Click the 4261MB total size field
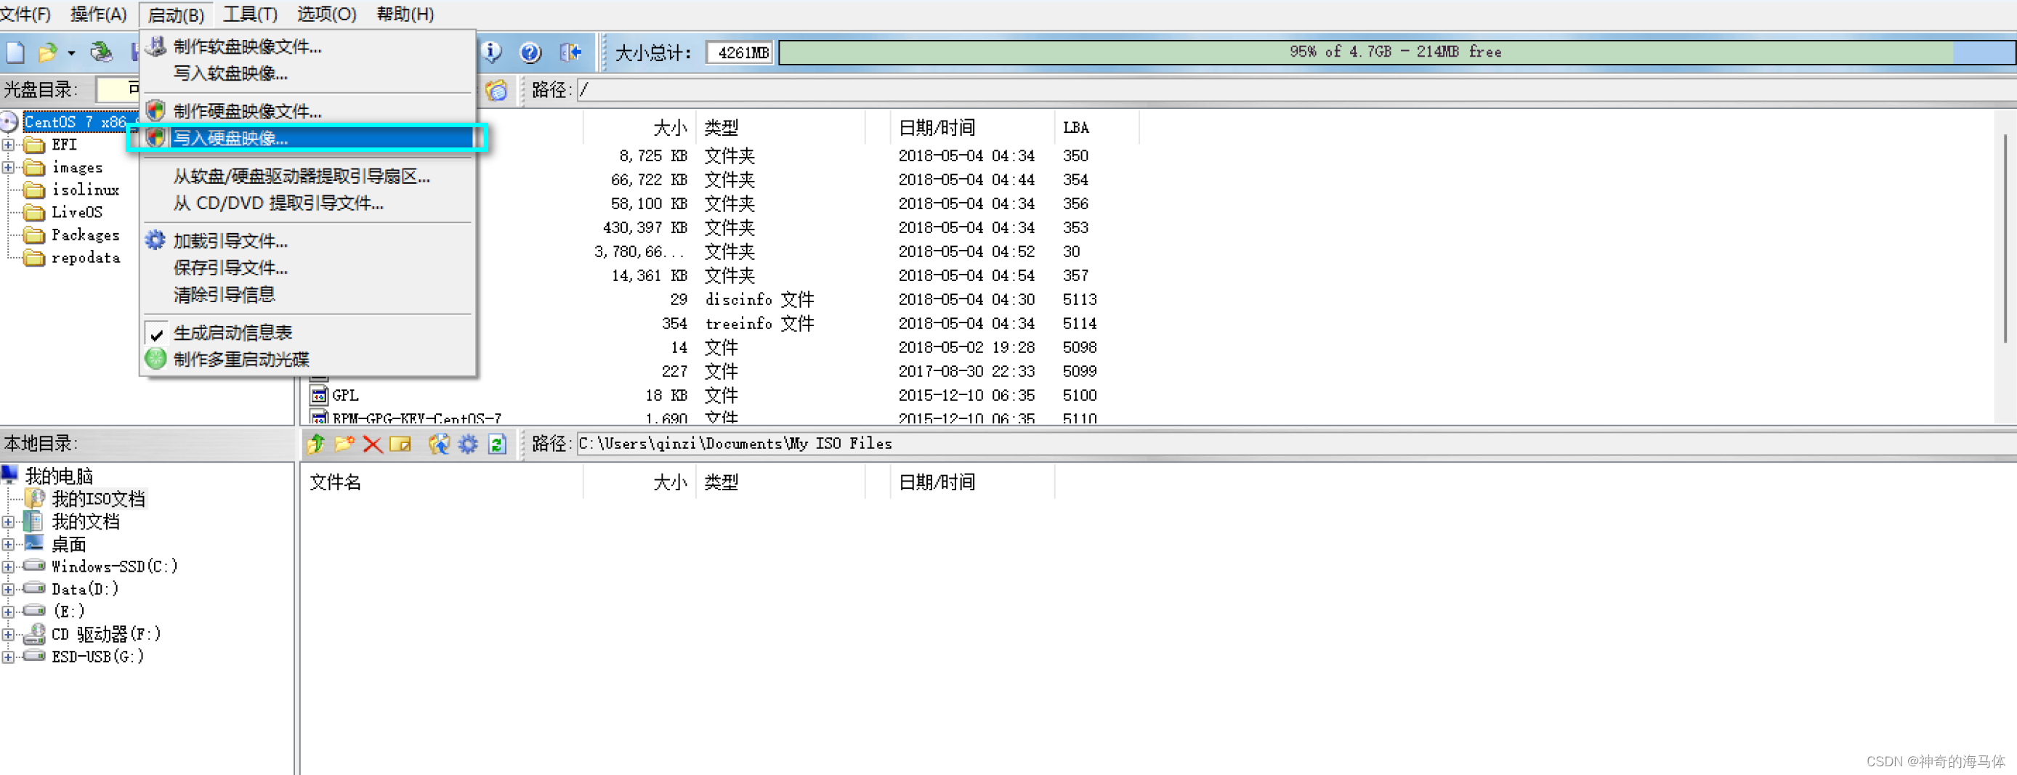 tap(739, 52)
